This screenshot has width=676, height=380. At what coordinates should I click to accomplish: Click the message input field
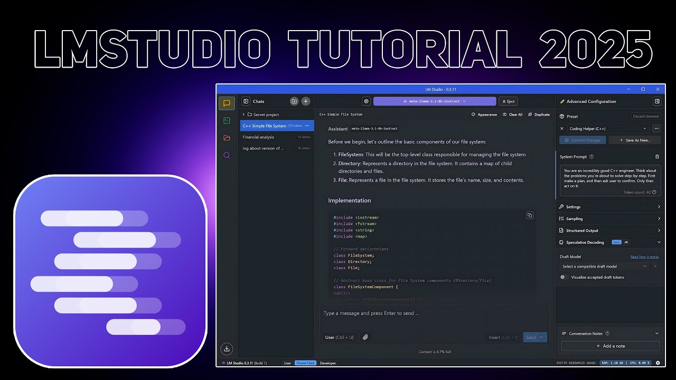(x=434, y=313)
